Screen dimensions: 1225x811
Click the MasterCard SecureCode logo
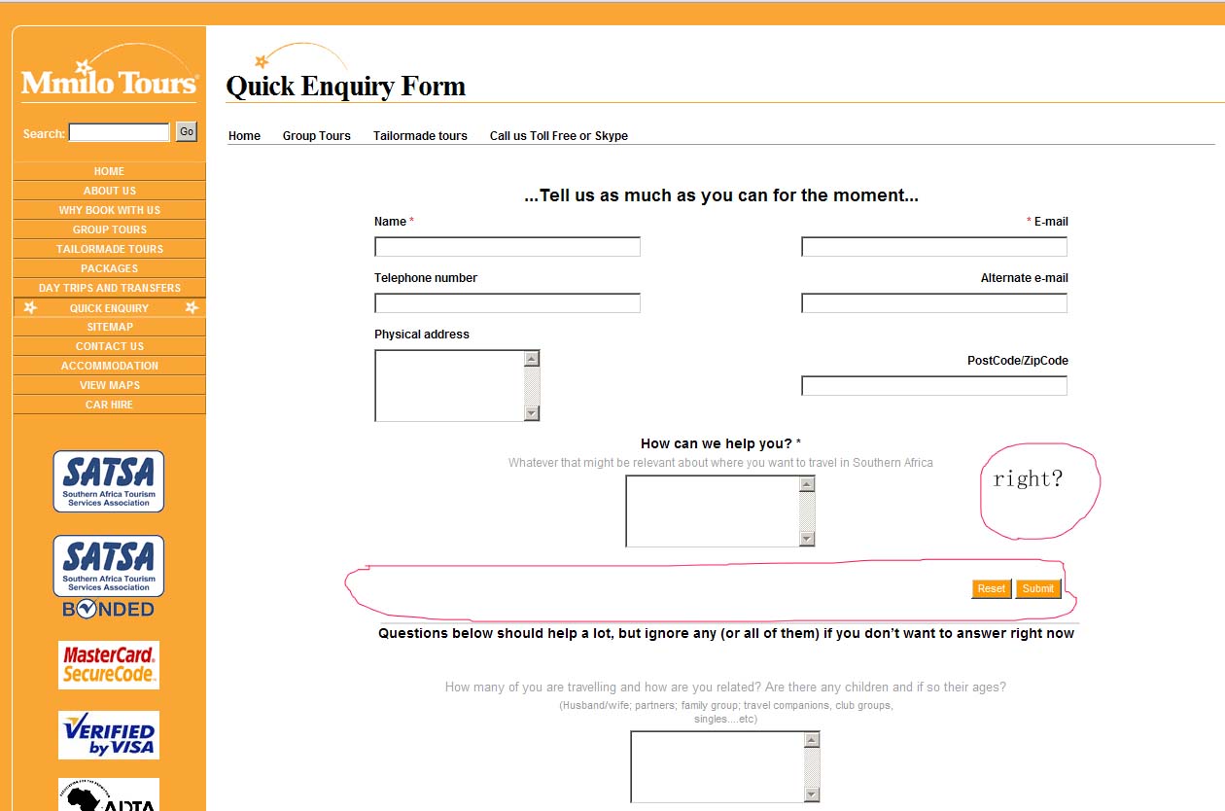pos(109,665)
